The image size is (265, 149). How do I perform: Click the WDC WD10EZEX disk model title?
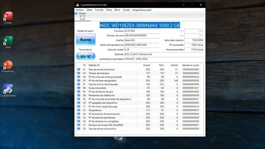(x=140, y=25)
